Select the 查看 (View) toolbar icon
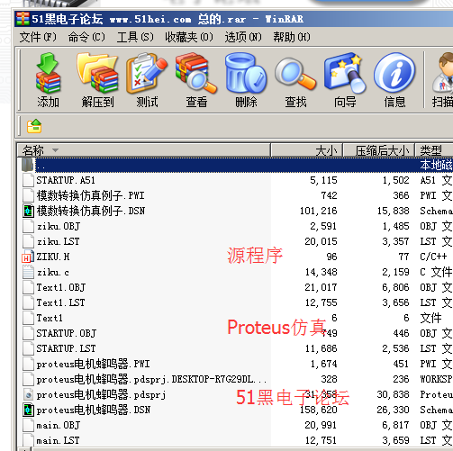Viewport: 453px width, 451px height. click(x=196, y=80)
